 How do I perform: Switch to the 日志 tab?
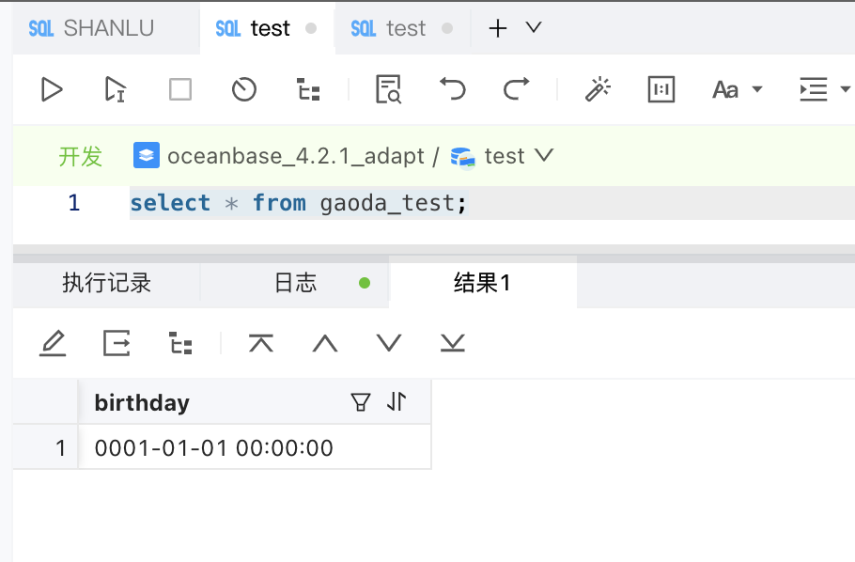pos(294,283)
